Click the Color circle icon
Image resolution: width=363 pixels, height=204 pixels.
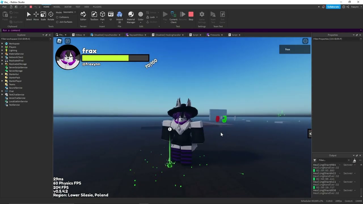141,14
